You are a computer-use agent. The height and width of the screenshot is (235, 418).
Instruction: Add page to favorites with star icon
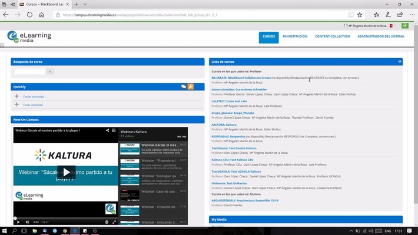(360, 15)
